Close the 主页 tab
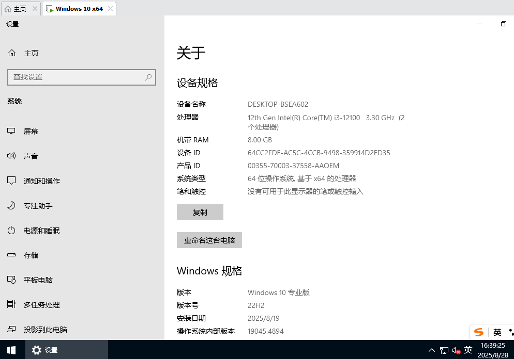This screenshot has height=359, width=514. click(x=35, y=9)
